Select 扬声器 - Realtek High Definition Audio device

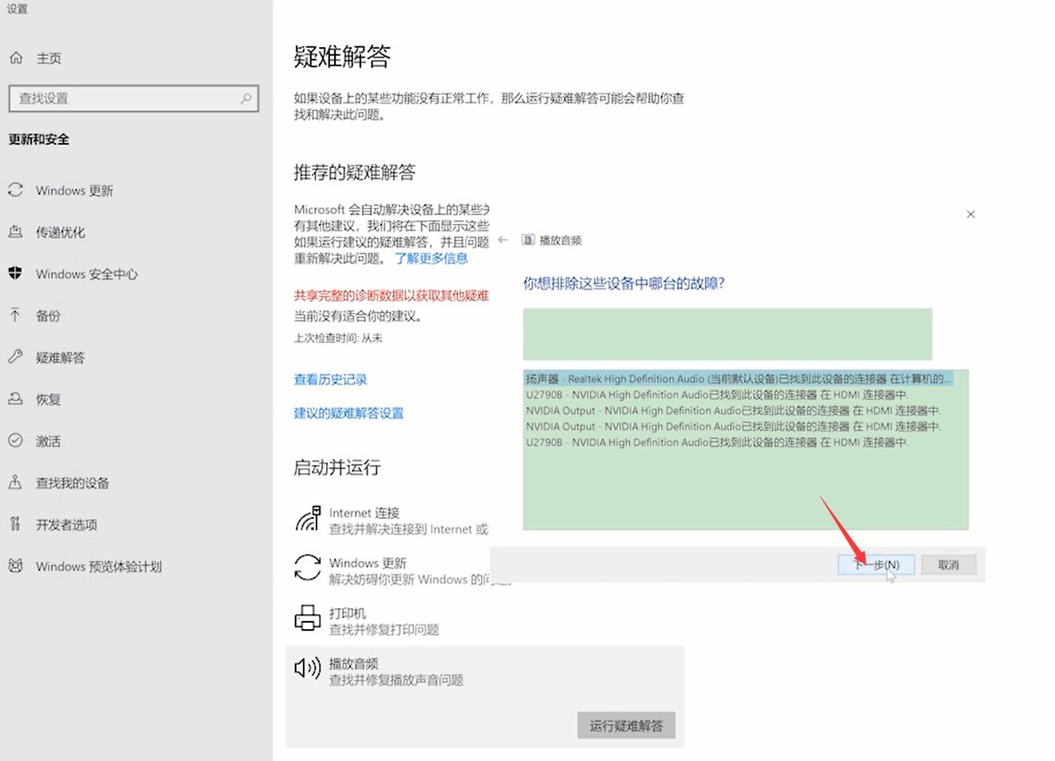[739, 379]
